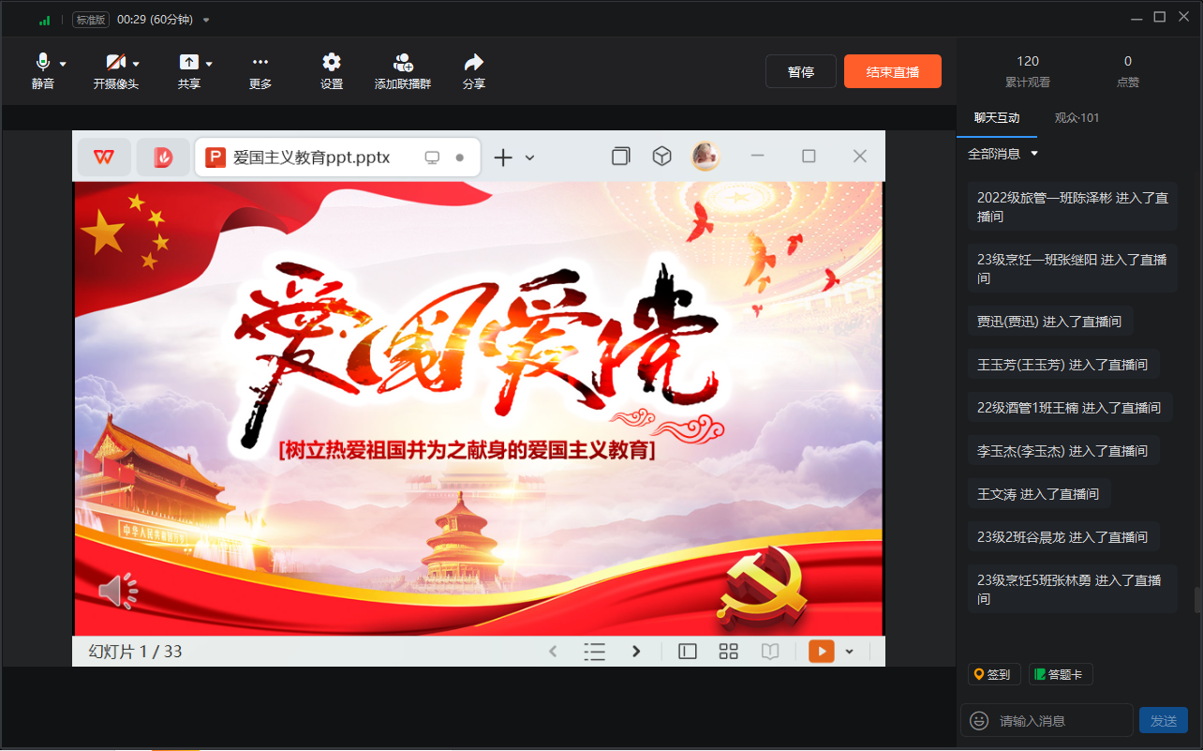Open the 更多 three-dots menu

tap(260, 63)
